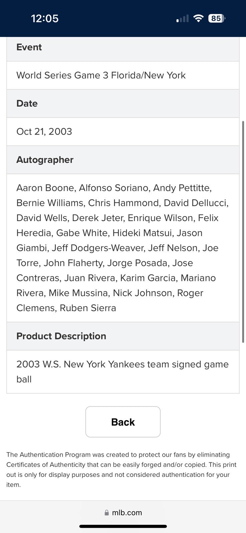
Task: Tap the home indicator bar at bottom
Action: point(123,526)
